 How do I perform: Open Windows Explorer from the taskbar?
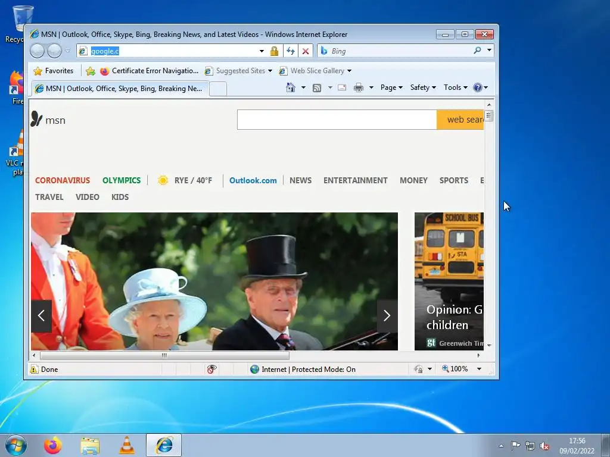pos(90,446)
